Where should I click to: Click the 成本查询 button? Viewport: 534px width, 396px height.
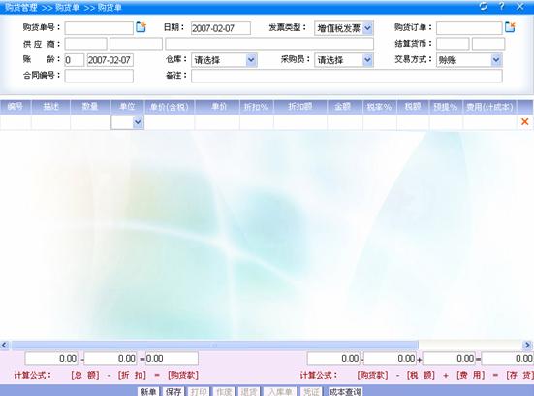(345, 391)
